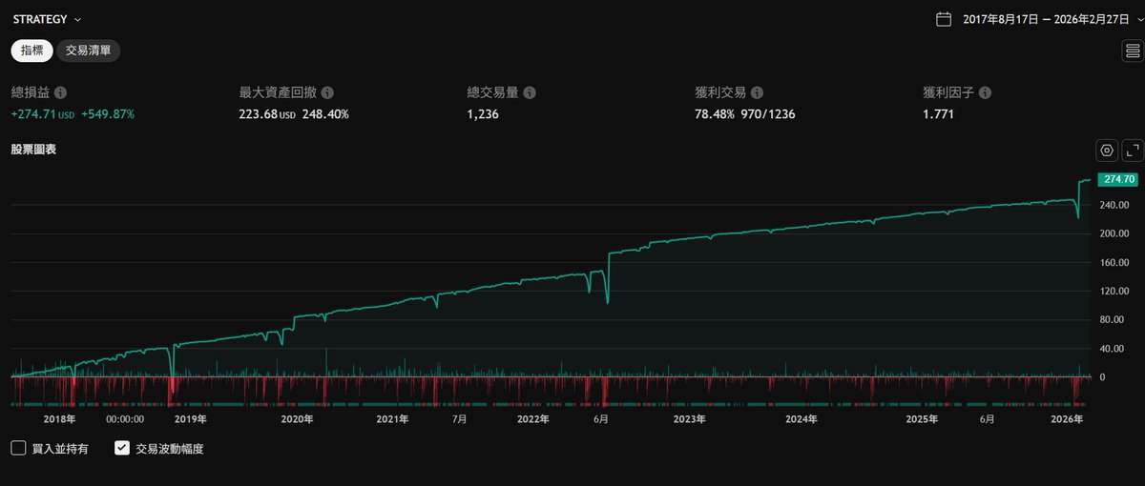Screen dimensions: 1145x486
Task: Expand the equity chart to fullscreen
Action: coord(1133,151)
